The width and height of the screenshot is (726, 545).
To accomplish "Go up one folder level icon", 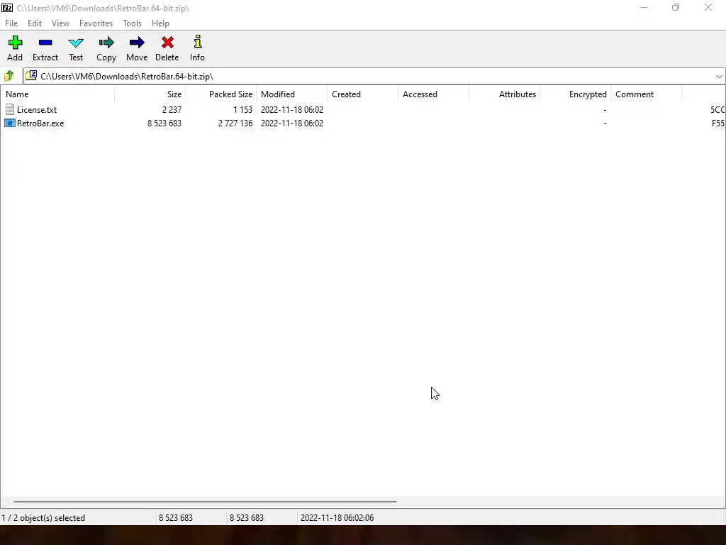I will [x=9, y=76].
